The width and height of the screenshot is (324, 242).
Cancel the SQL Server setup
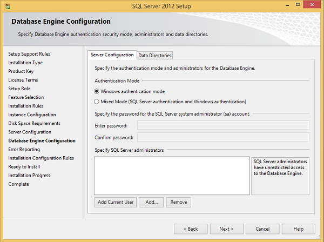tap(263, 228)
